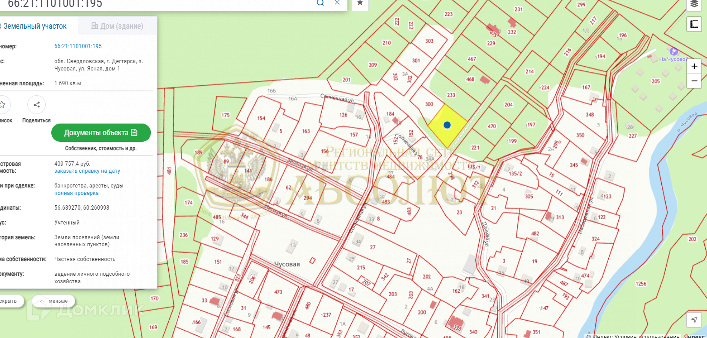The image size is (707, 338).
Task: Select parcel 348 on the map
Action: click(x=590, y=115)
